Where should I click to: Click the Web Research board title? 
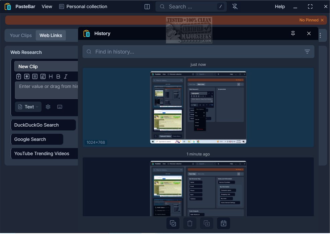[26, 52]
